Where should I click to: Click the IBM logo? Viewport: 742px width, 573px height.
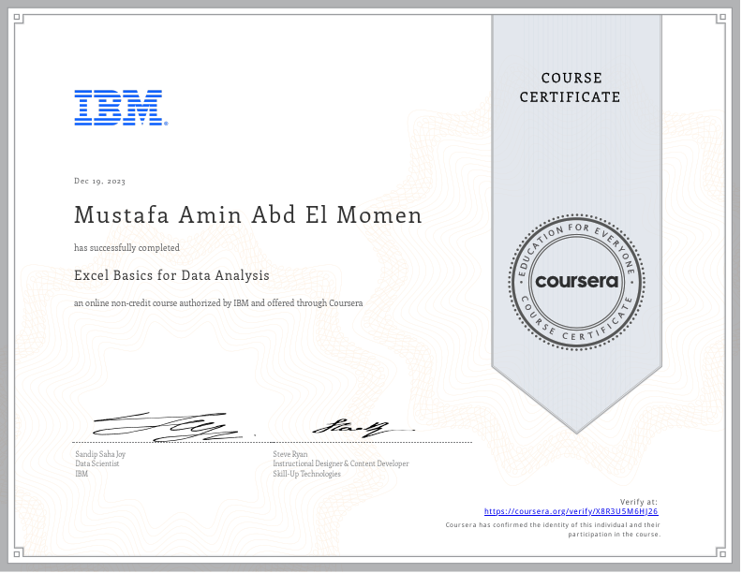121,108
